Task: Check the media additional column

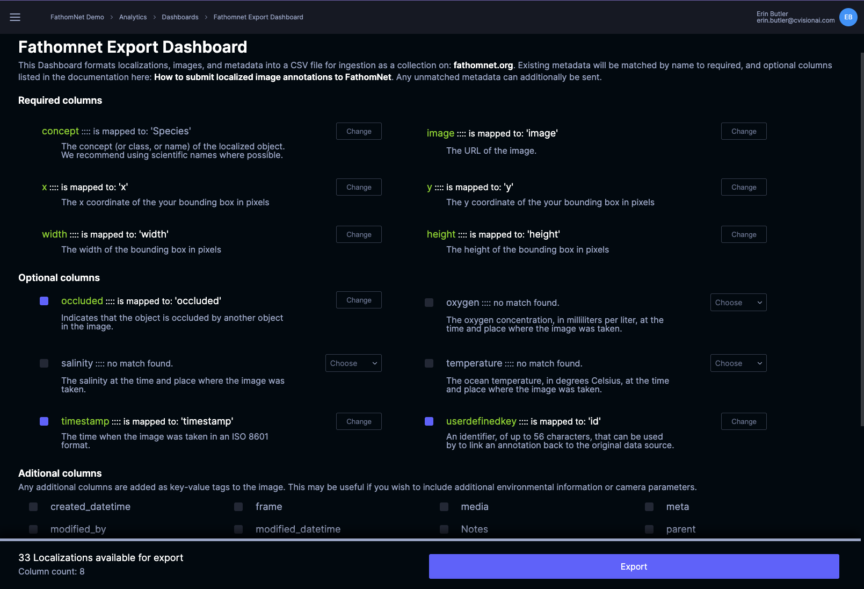Action: point(444,507)
